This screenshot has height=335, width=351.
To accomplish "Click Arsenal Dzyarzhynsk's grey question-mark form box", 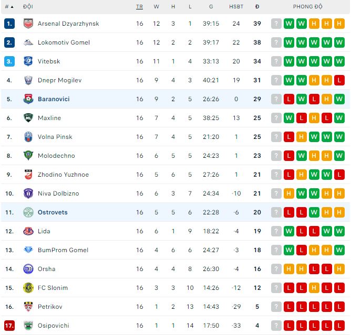I will coord(276,24).
